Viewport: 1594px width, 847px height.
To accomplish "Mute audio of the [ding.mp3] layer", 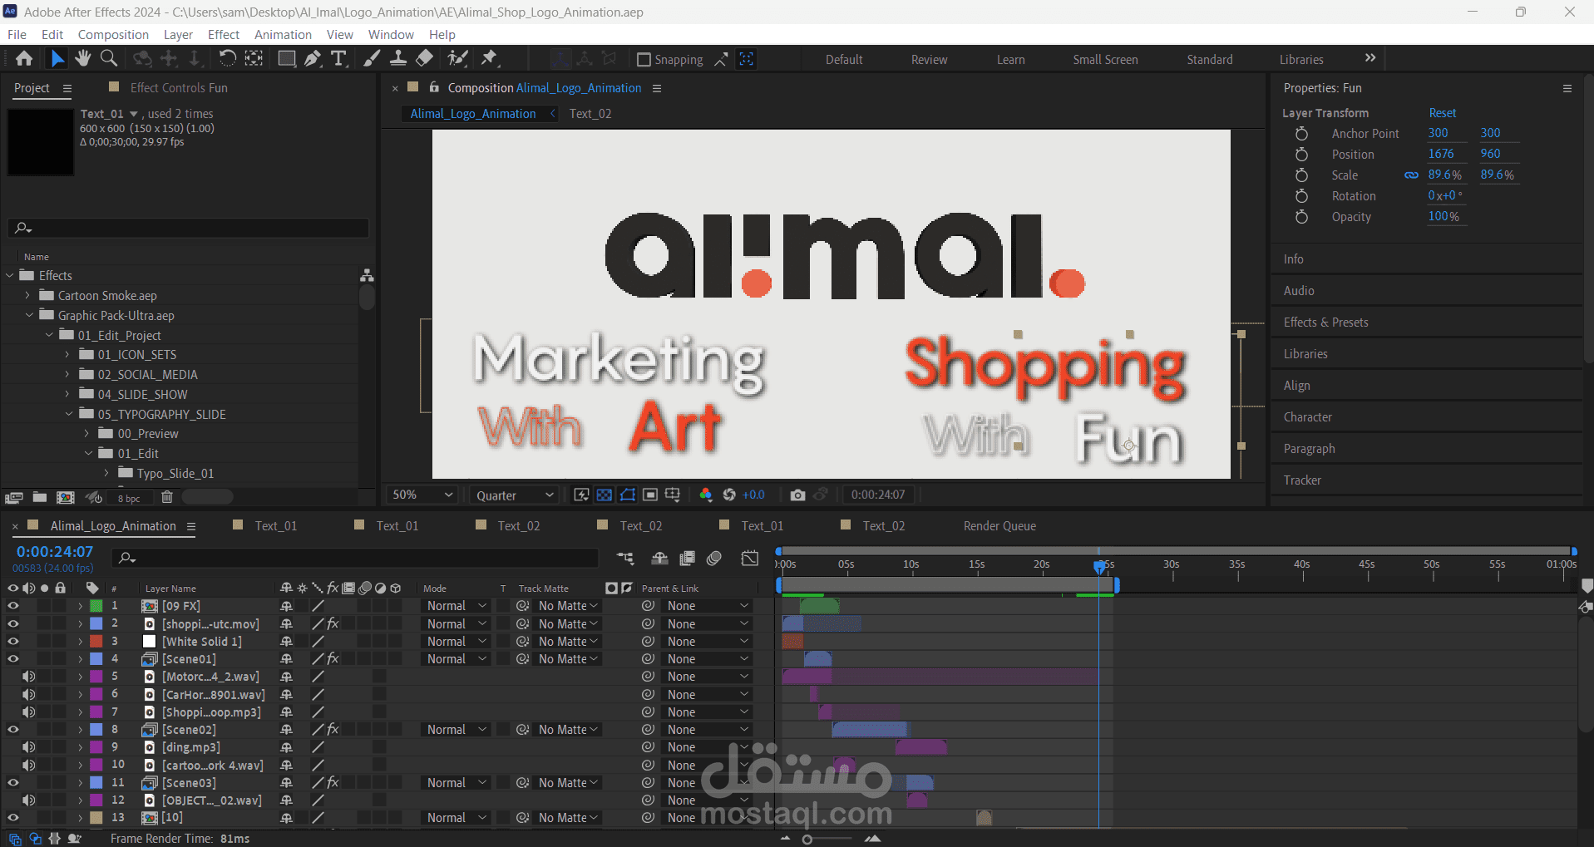I will (x=29, y=747).
